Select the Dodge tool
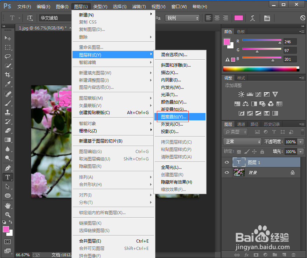 [8, 158]
